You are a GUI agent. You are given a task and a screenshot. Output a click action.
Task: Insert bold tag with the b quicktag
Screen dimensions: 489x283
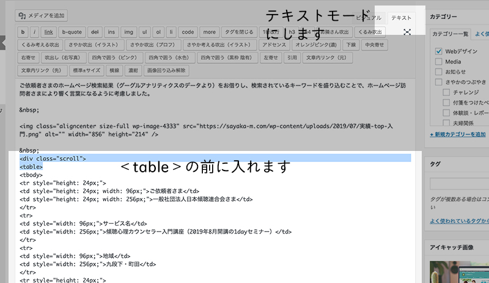23,32
